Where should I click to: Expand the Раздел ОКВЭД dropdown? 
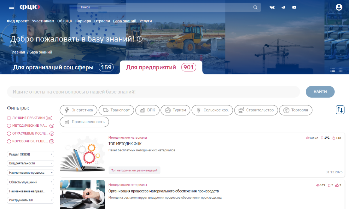[x=31, y=154]
